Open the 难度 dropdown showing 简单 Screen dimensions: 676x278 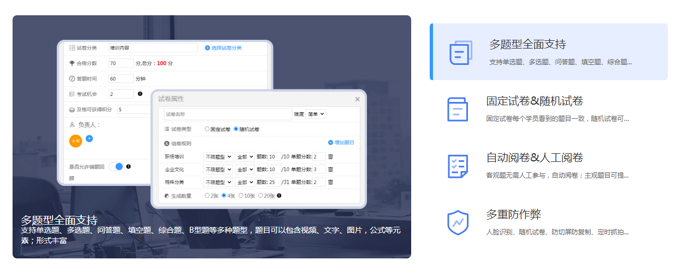coord(316,114)
